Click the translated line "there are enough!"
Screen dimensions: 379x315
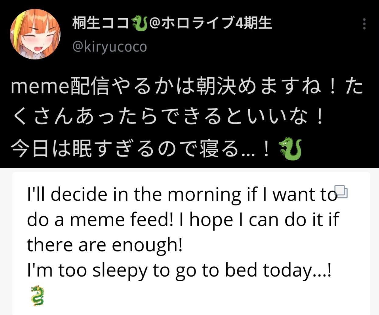104,245
